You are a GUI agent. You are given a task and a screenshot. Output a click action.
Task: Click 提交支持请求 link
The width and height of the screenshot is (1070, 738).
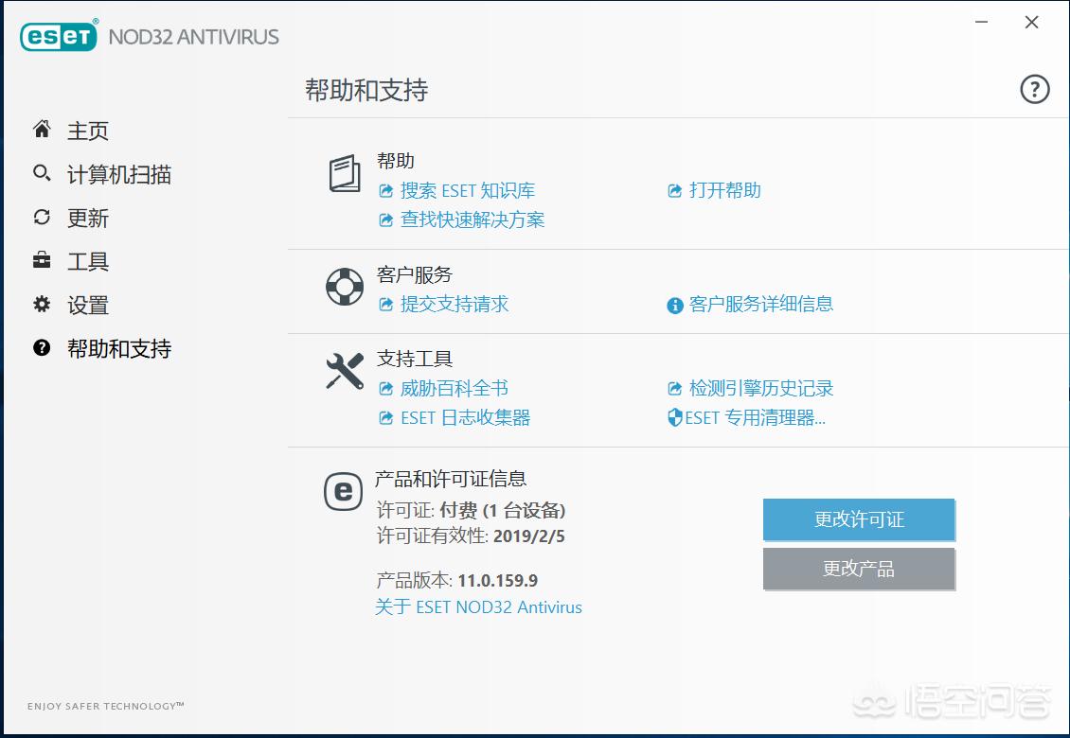point(455,305)
